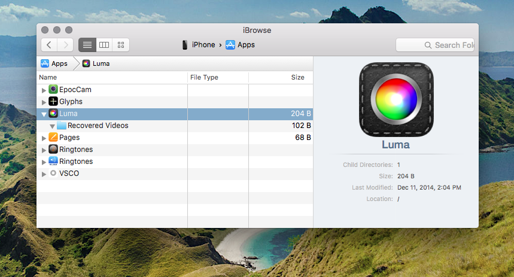Click the Recovered Videos folder icon
Image resolution: width=514 pixels, height=277 pixels.
[61, 125]
